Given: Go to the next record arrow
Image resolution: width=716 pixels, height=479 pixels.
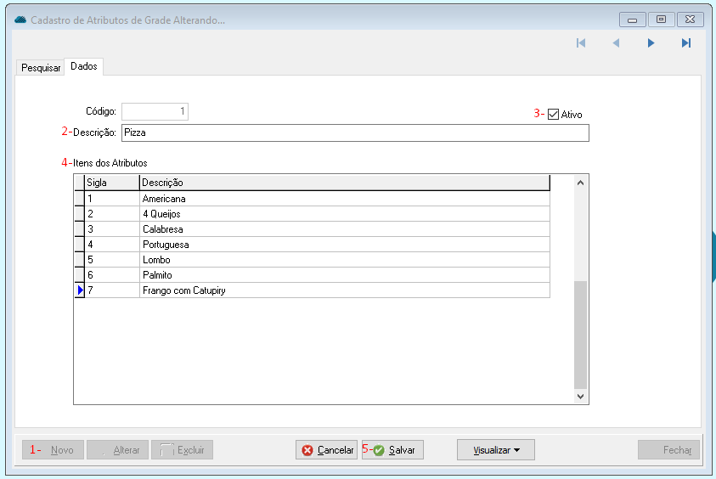Looking at the screenshot, I should [651, 43].
